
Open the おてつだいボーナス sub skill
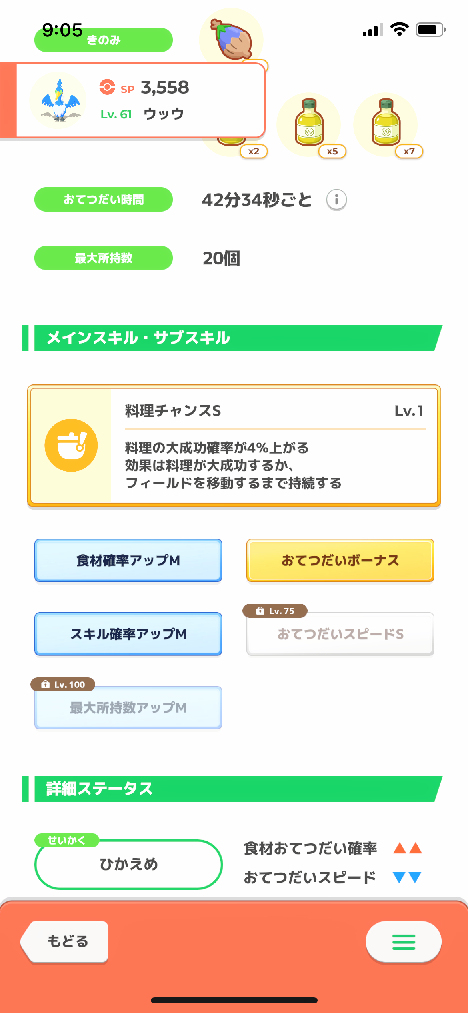pyautogui.click(x=340, y=560)
